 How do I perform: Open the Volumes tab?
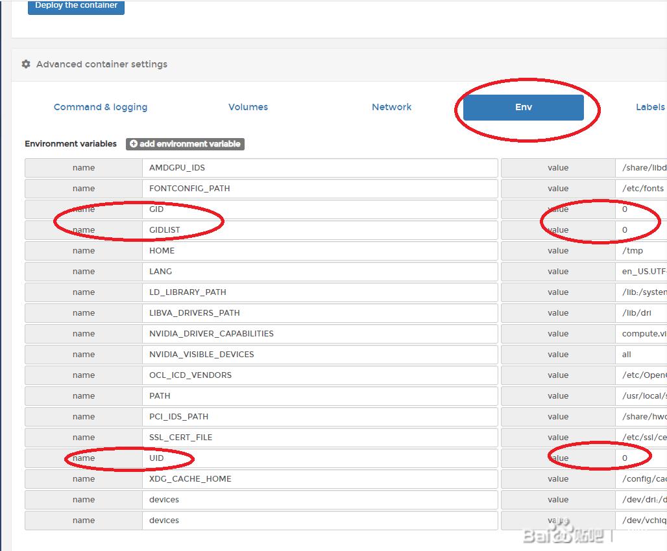248,107
